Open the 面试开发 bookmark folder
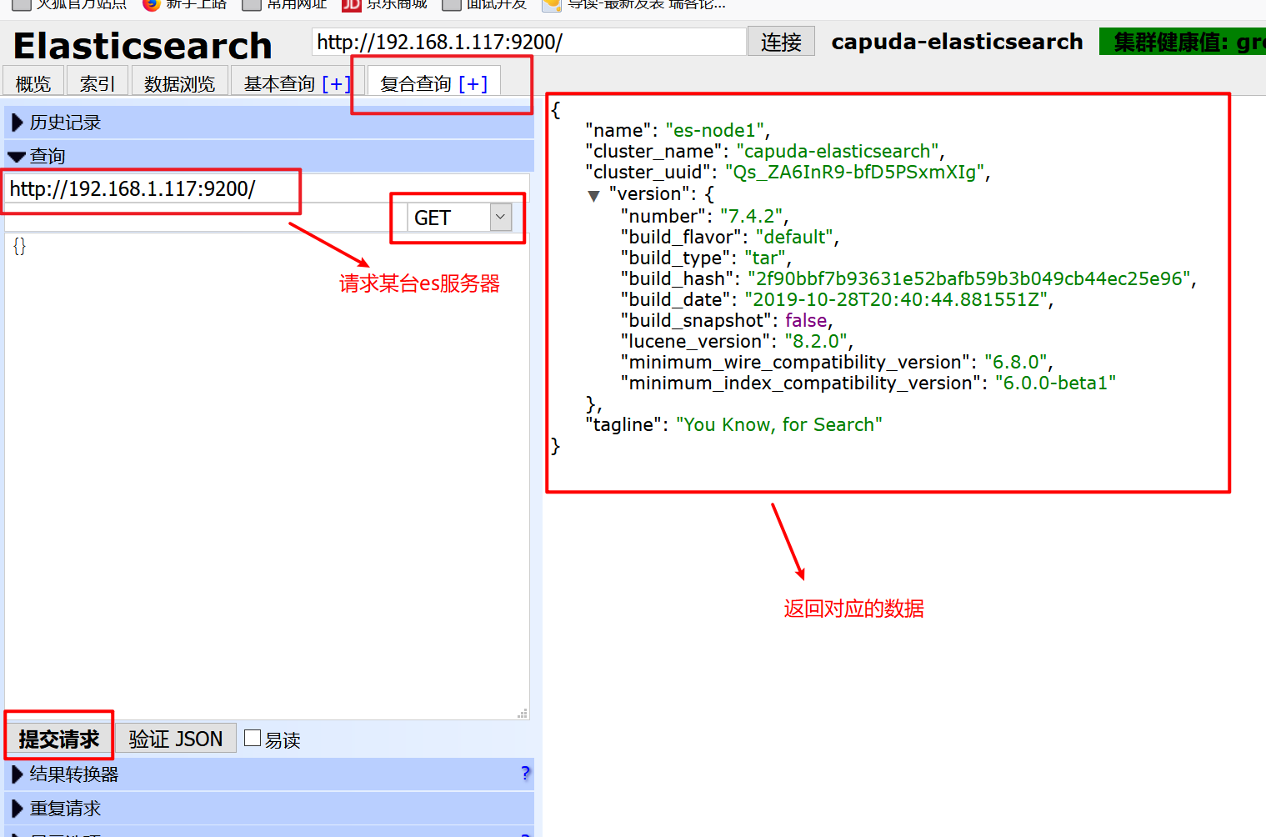The height and width of the screenshot is (837, 1266). click(484, 4)
